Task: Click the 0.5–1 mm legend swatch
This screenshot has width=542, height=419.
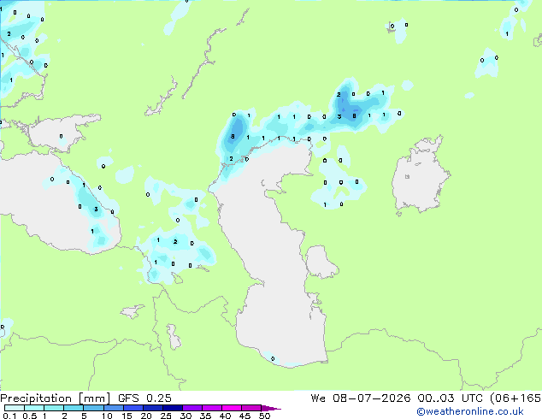Action: (x=34, y=408)
